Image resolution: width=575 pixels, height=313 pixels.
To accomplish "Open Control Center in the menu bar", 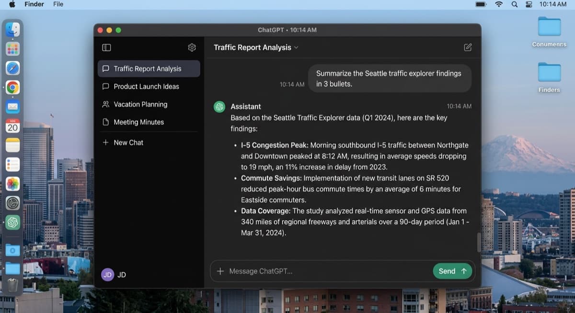I will point(529,4).
